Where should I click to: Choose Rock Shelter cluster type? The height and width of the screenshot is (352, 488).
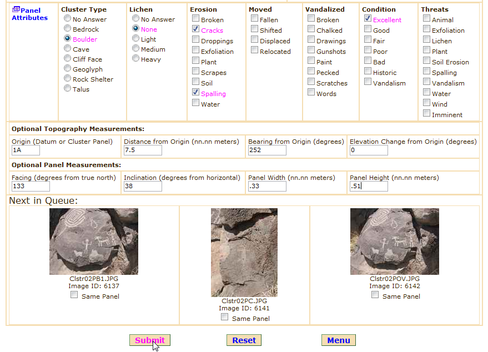(68, 79)
